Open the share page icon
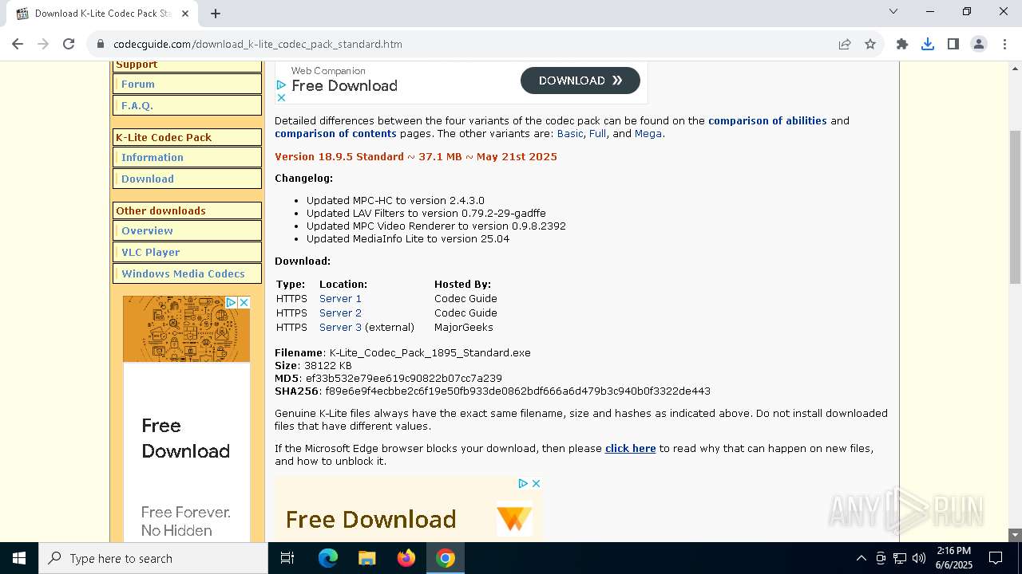The image size is (1022, 574). (845, 44)
